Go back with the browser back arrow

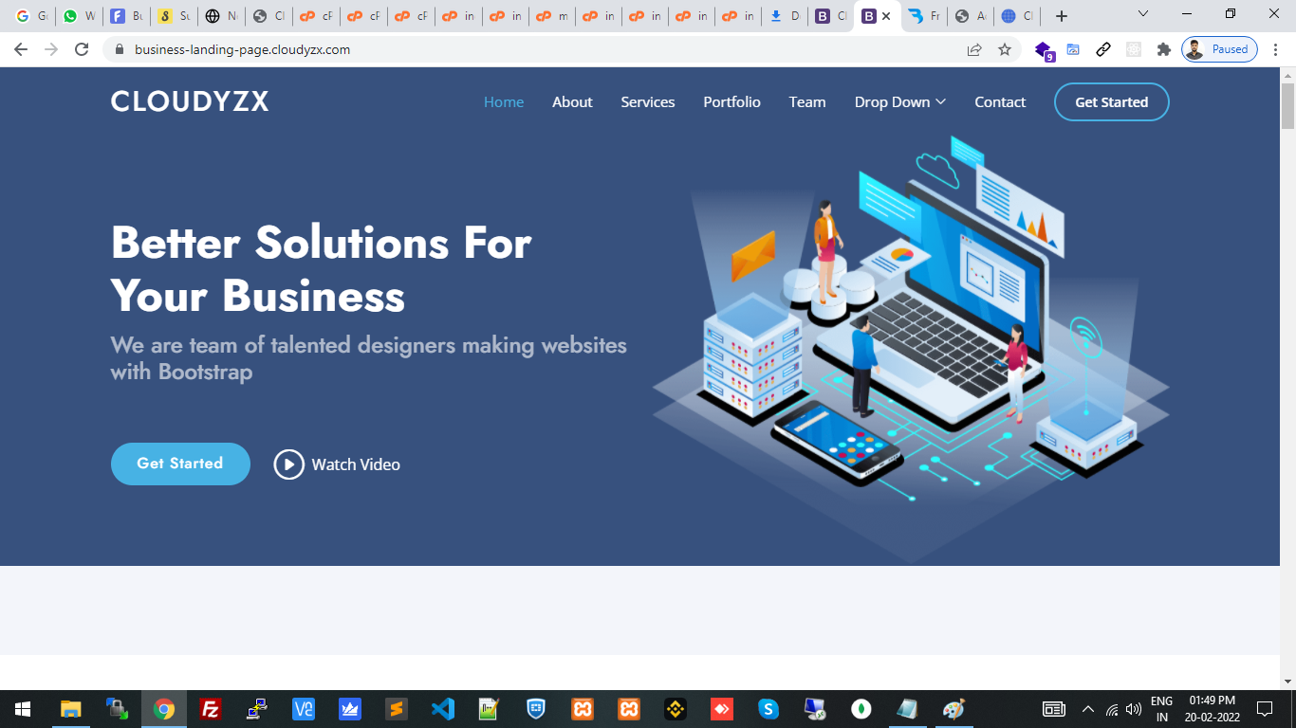(21, 49)
